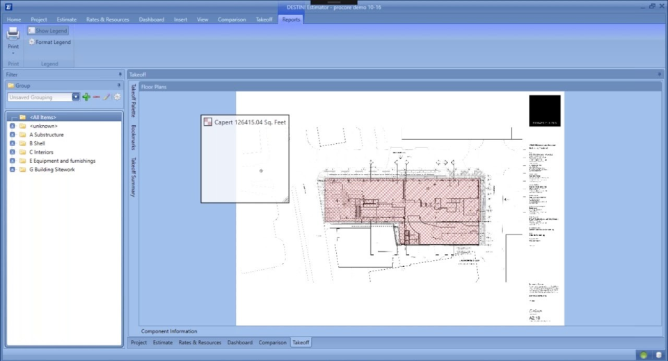Click the Print icon in the ribbon

pos(13,35)
